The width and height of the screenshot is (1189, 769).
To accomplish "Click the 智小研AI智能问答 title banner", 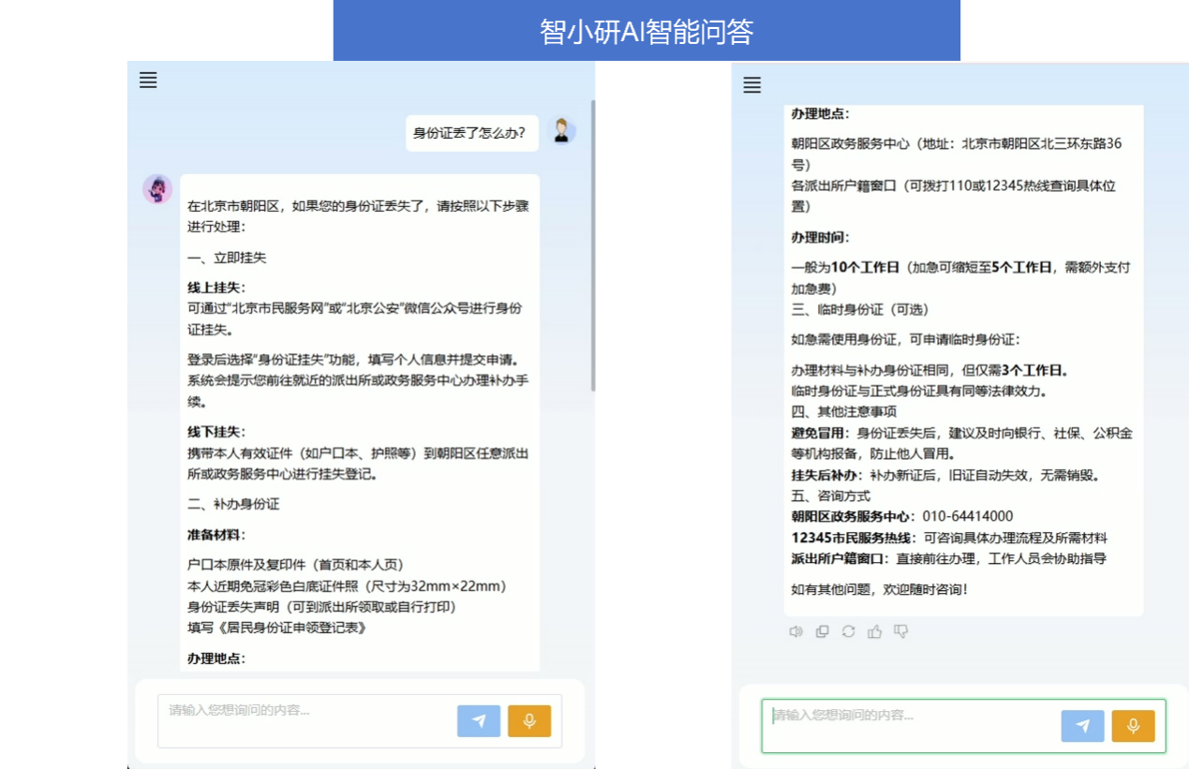I will pyautogui.click(x=647, y=31).
